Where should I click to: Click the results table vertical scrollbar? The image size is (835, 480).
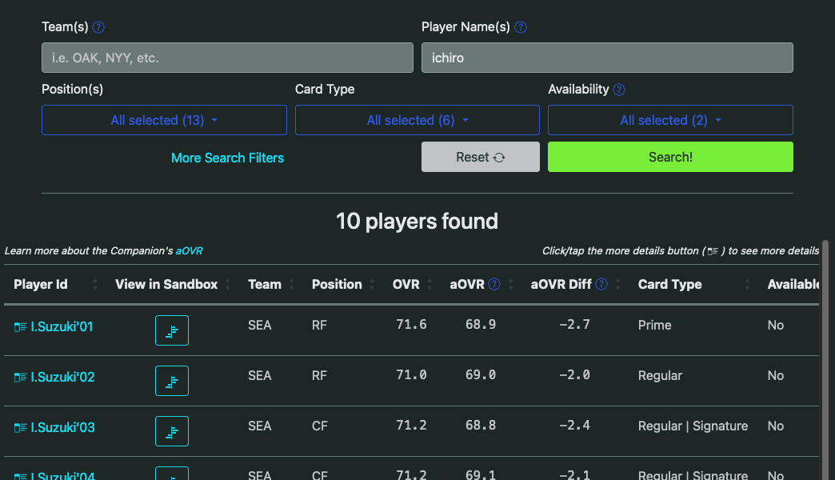click(x=826, y=360)
